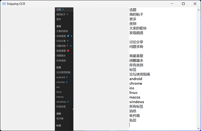Click 发现频道 in the sidebar image
Image resolution: width=201 pixels, height=131 pixels.
61,36
